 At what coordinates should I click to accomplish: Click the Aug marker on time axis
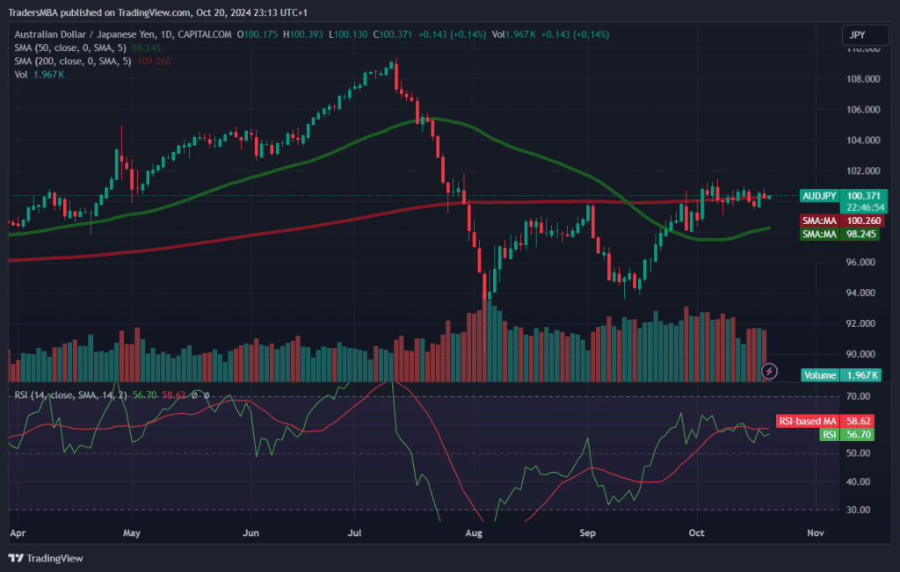474,532
